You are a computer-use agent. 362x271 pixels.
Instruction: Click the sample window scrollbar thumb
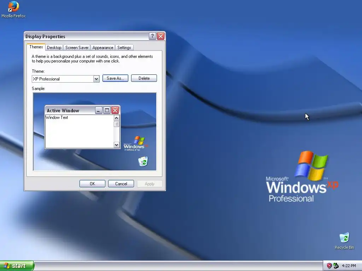(117, 124)
